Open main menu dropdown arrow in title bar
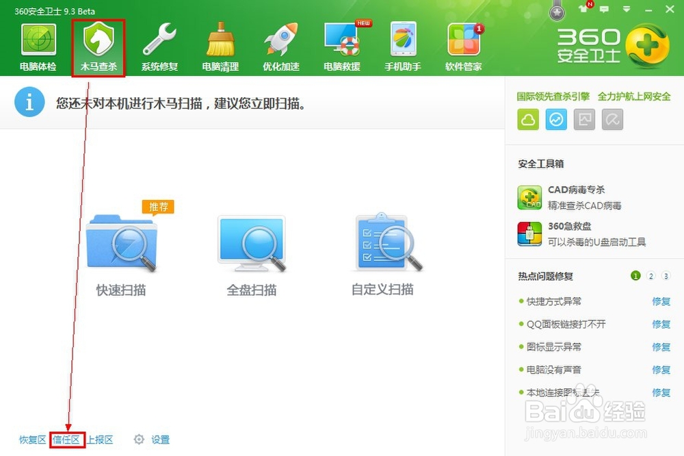This screenshot has height=456, width=684. tap(627, 9)
